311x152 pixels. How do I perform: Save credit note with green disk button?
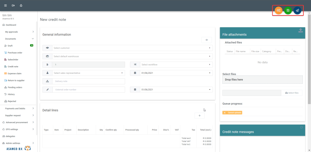(x=288, y=11)
